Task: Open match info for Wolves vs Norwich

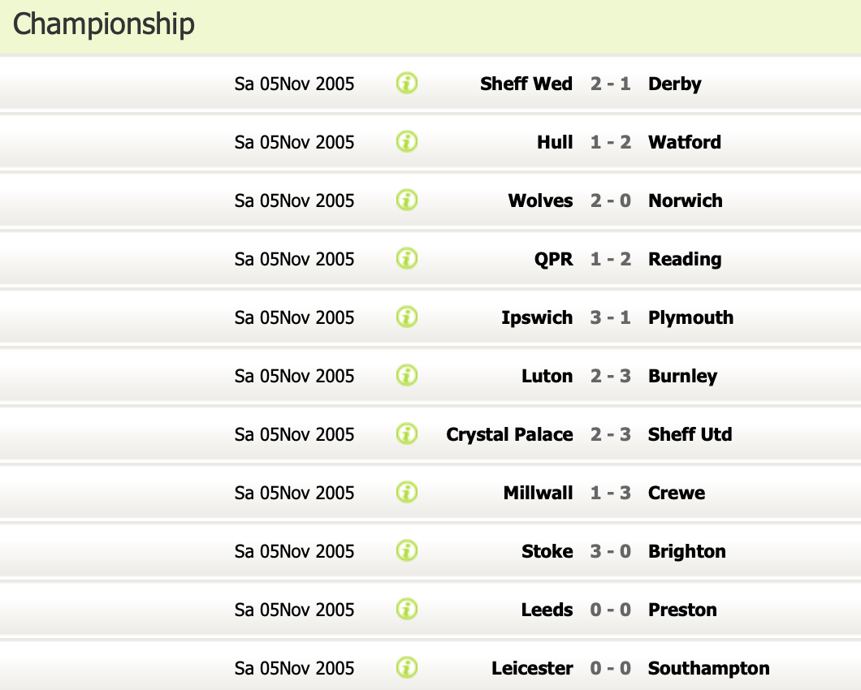Action: click(x=407, y=201)
